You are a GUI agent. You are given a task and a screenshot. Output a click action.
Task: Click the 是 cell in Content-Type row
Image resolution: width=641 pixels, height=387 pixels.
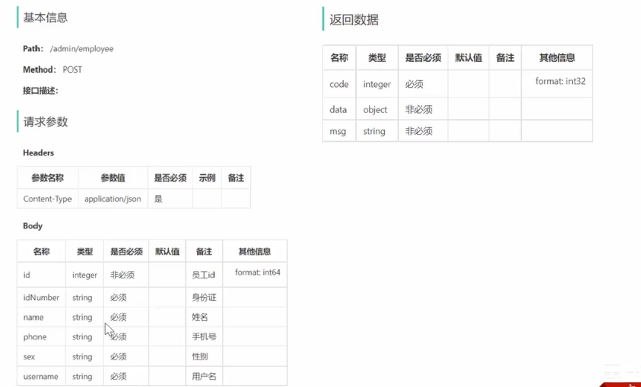[170, 199]
